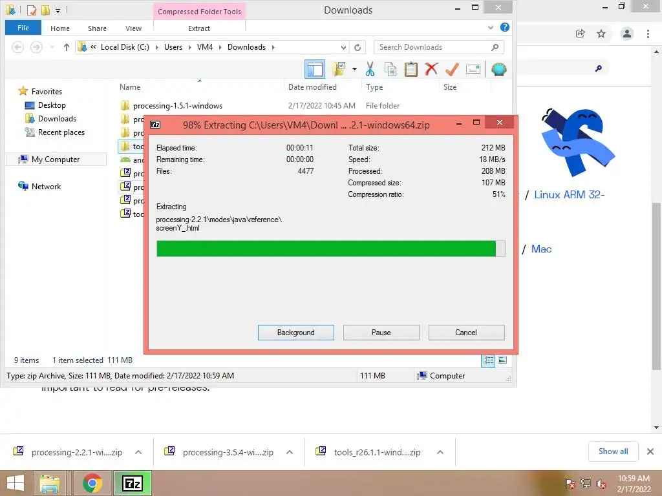This screenshot has height=496, width=662.
Task: Select Network in navigation pane
Action: [46, 187]
